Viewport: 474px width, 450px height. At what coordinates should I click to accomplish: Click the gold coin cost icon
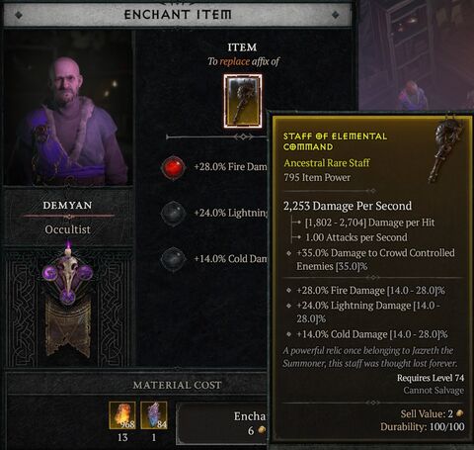click(x=262, y=430)
